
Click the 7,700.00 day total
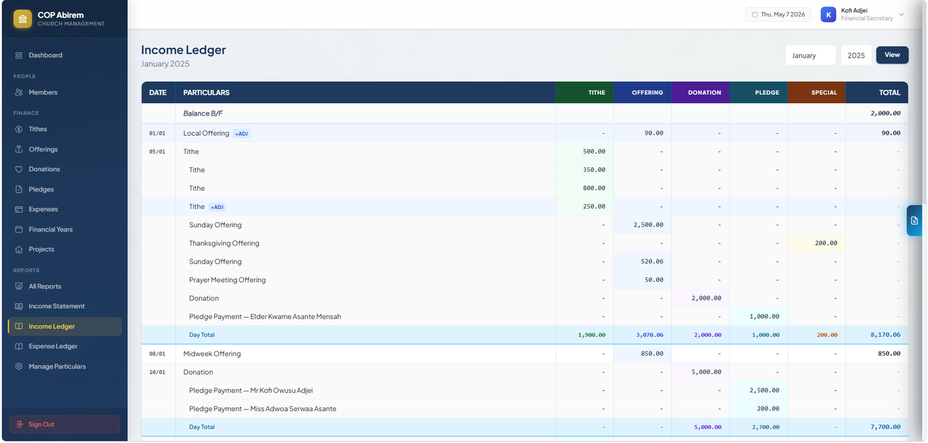click(886, 427)
